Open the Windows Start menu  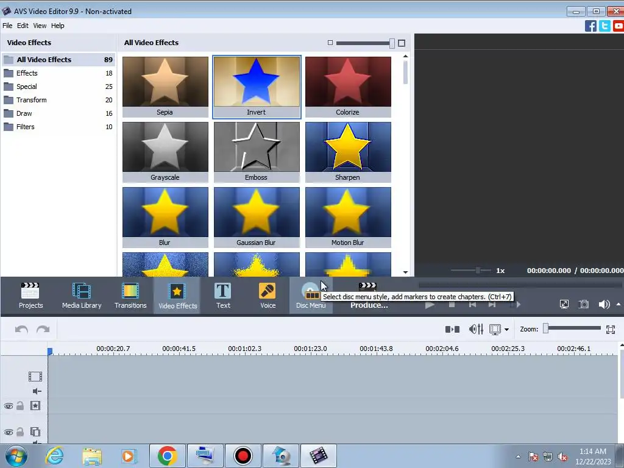pyautogui.click(x=16, y=456)
